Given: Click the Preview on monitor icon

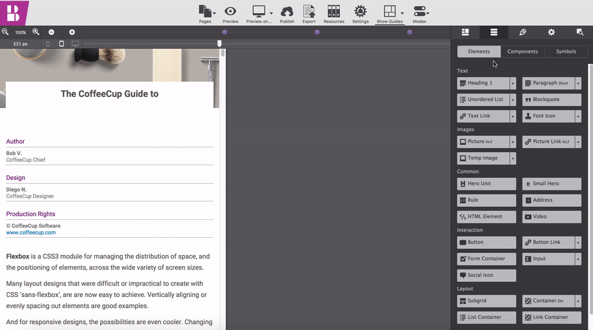Looking at the screenshot, I should pyautogui.click(x=259, y=11).
